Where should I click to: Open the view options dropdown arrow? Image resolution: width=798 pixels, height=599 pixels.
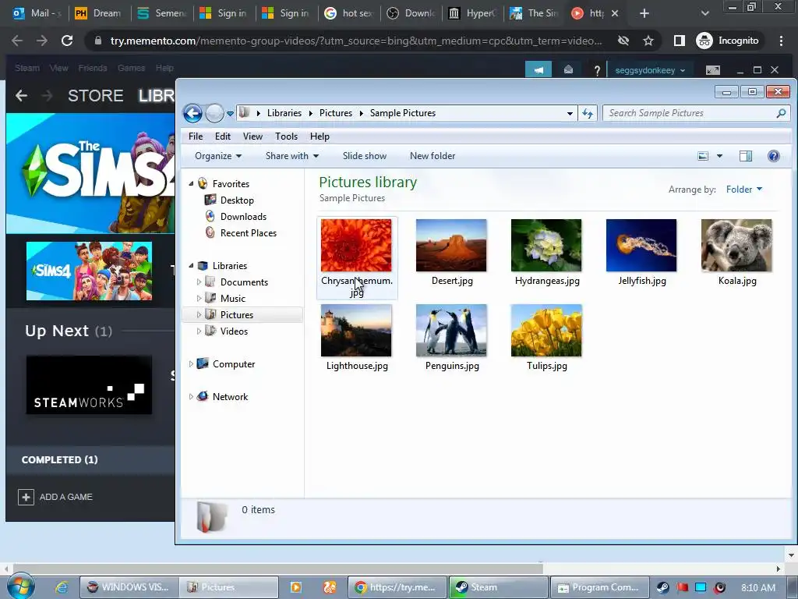click(x=719, y=156)
